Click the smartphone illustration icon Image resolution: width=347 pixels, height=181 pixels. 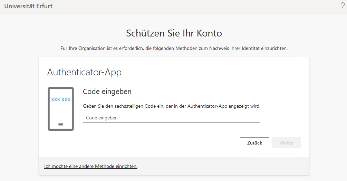point(61,109)
